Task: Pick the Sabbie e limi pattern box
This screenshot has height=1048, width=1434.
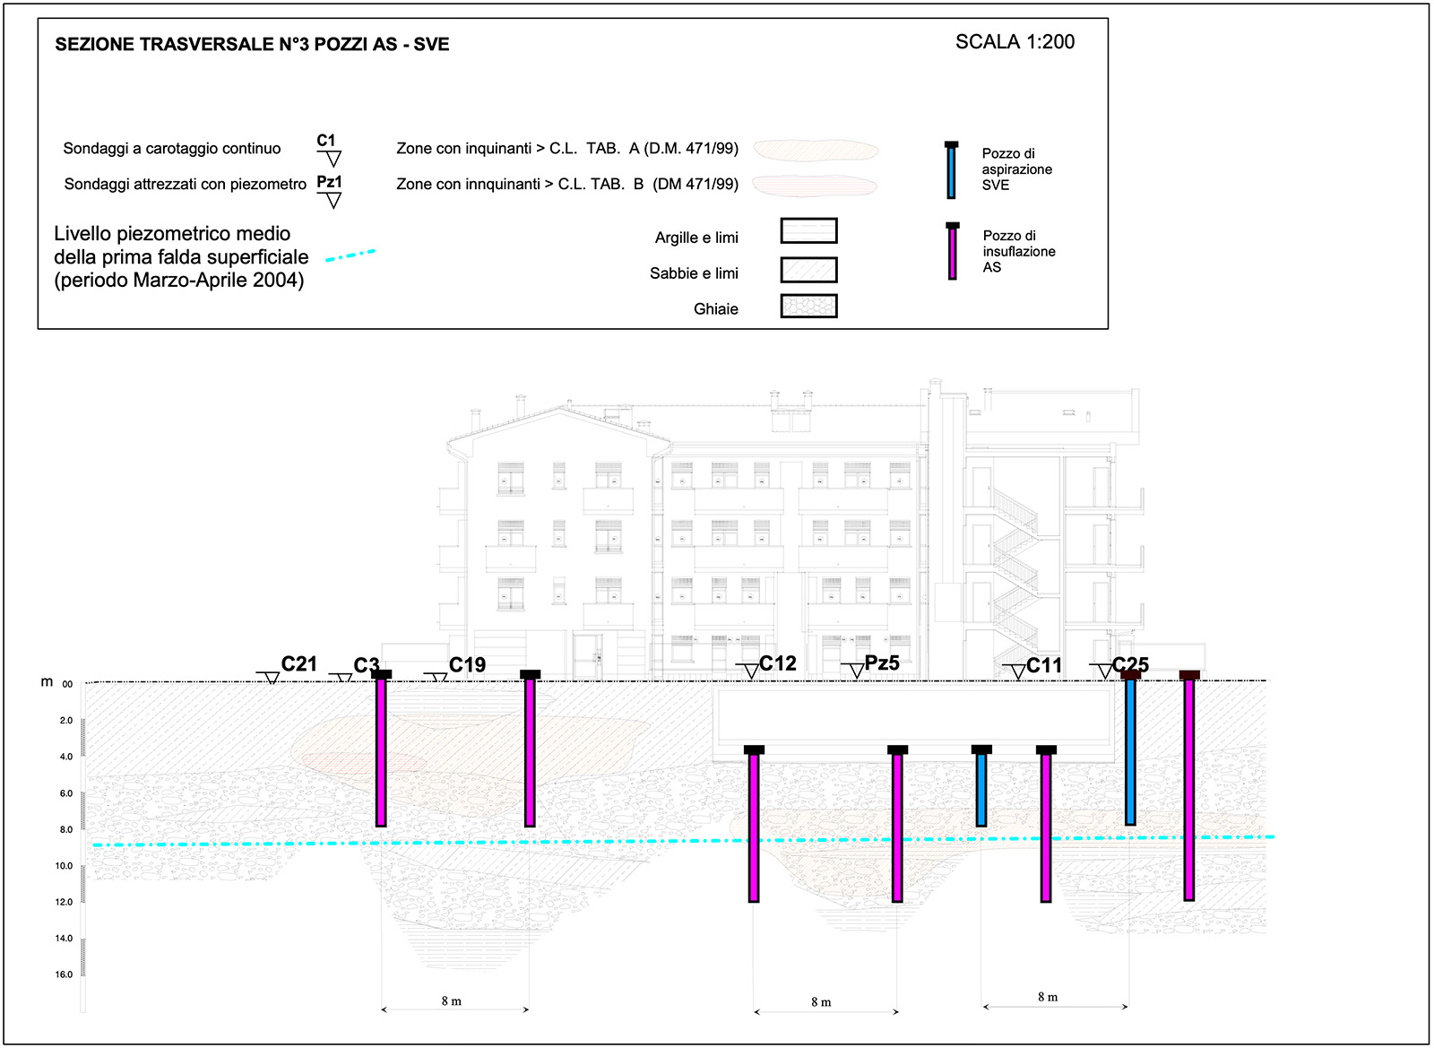Action: click(x=808, y=270)
